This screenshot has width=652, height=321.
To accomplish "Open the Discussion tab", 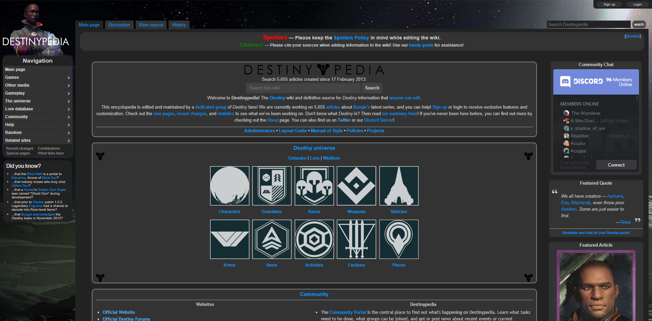I will pyautogui.click(x=119, y=25).
